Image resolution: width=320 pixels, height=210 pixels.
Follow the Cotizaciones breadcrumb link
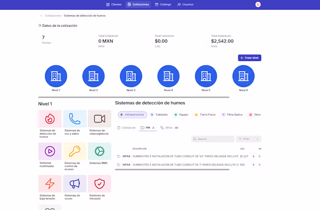pyautogui.click(x=53, y=16)
